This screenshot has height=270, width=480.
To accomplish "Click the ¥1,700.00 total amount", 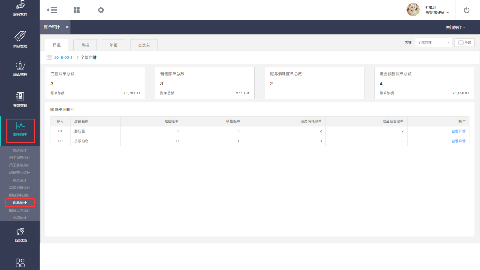I will 132,93.
